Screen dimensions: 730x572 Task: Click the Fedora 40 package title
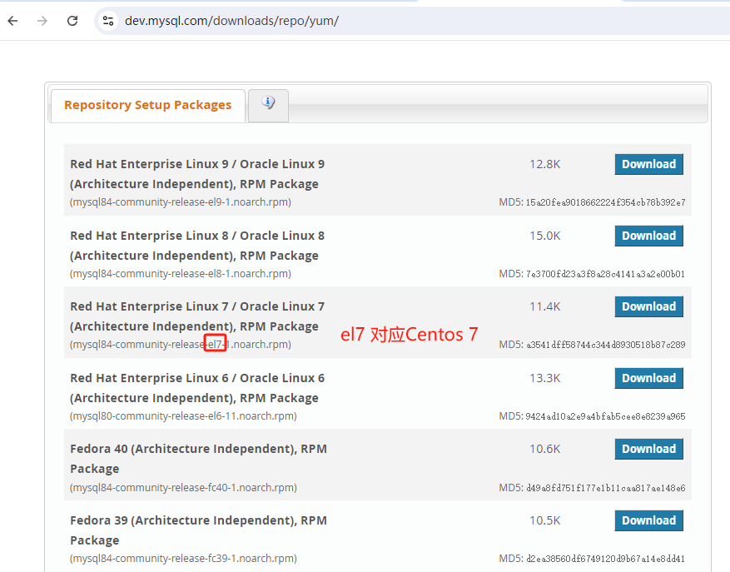(x=198, y=459)
